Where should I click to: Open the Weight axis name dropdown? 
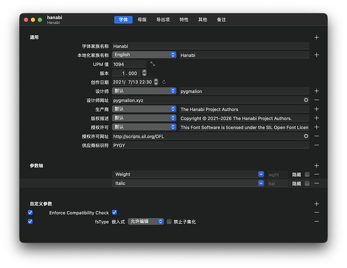(261, 174)
